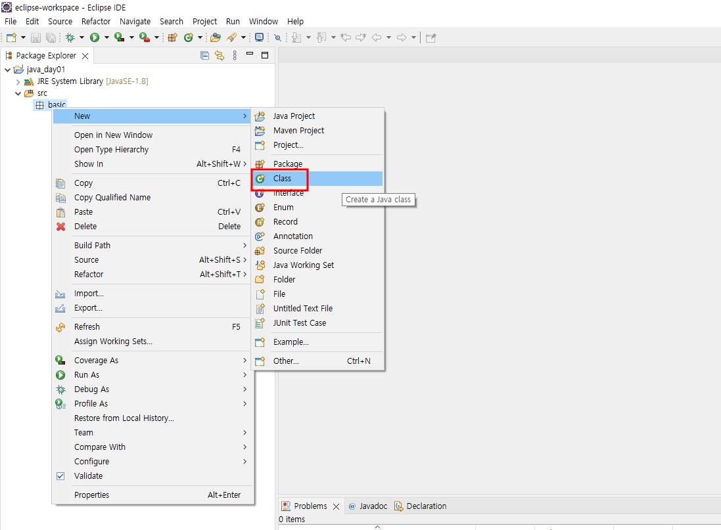Choose Other... from the New submenu

coord(318,361)
